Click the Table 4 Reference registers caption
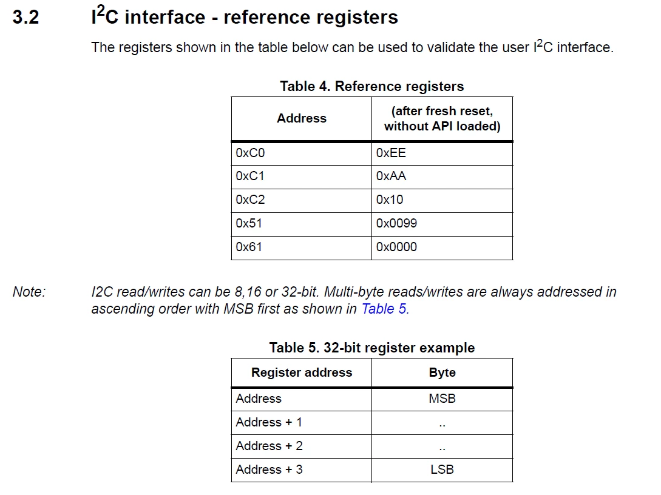661x495 pixels. [372, 86]
